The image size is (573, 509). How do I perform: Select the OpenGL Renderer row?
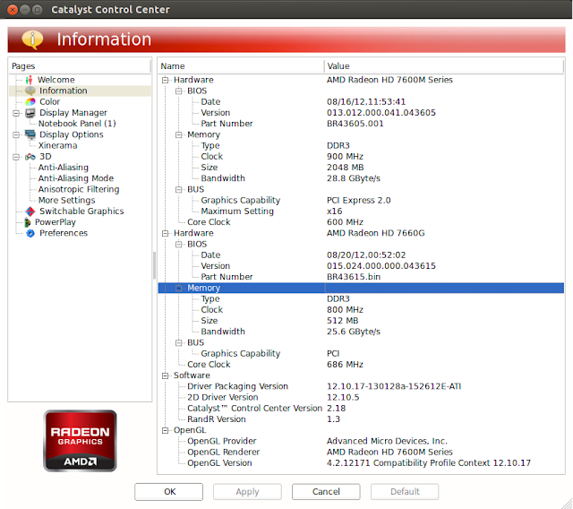pos(361,453)
